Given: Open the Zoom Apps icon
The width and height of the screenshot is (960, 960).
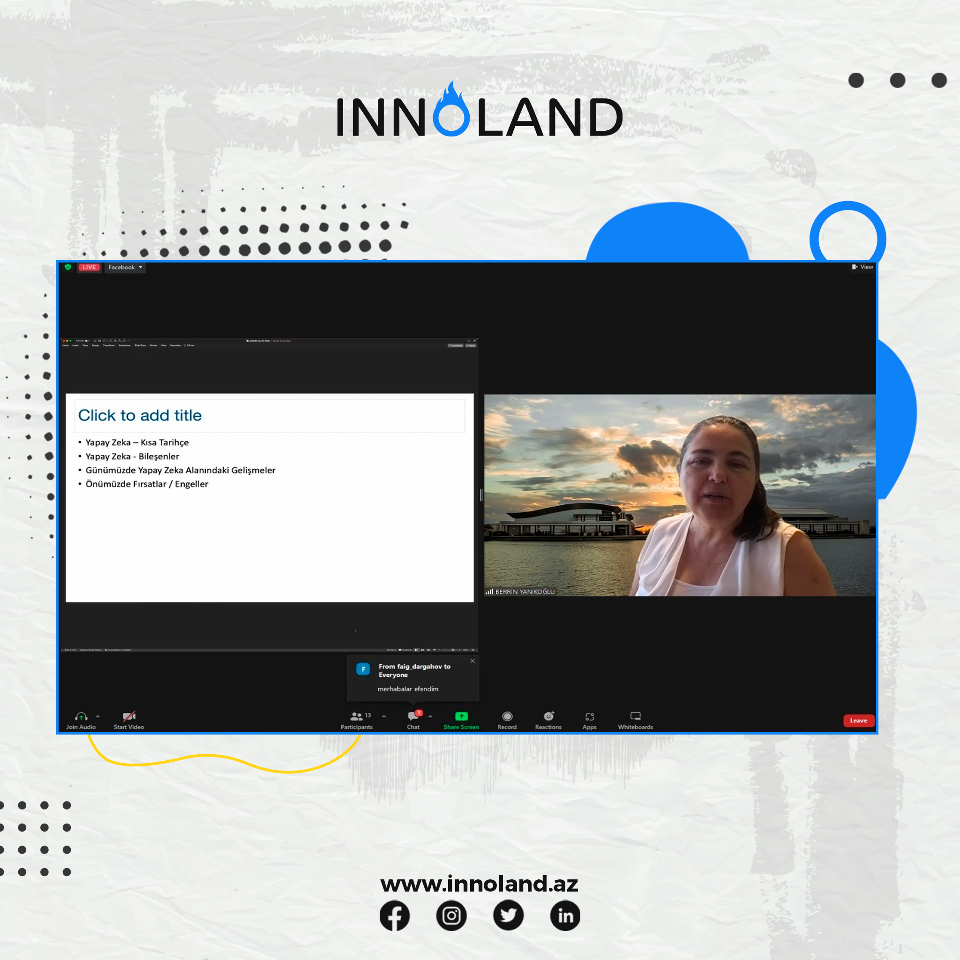Looking at the screenshot, I should point(589,717).
